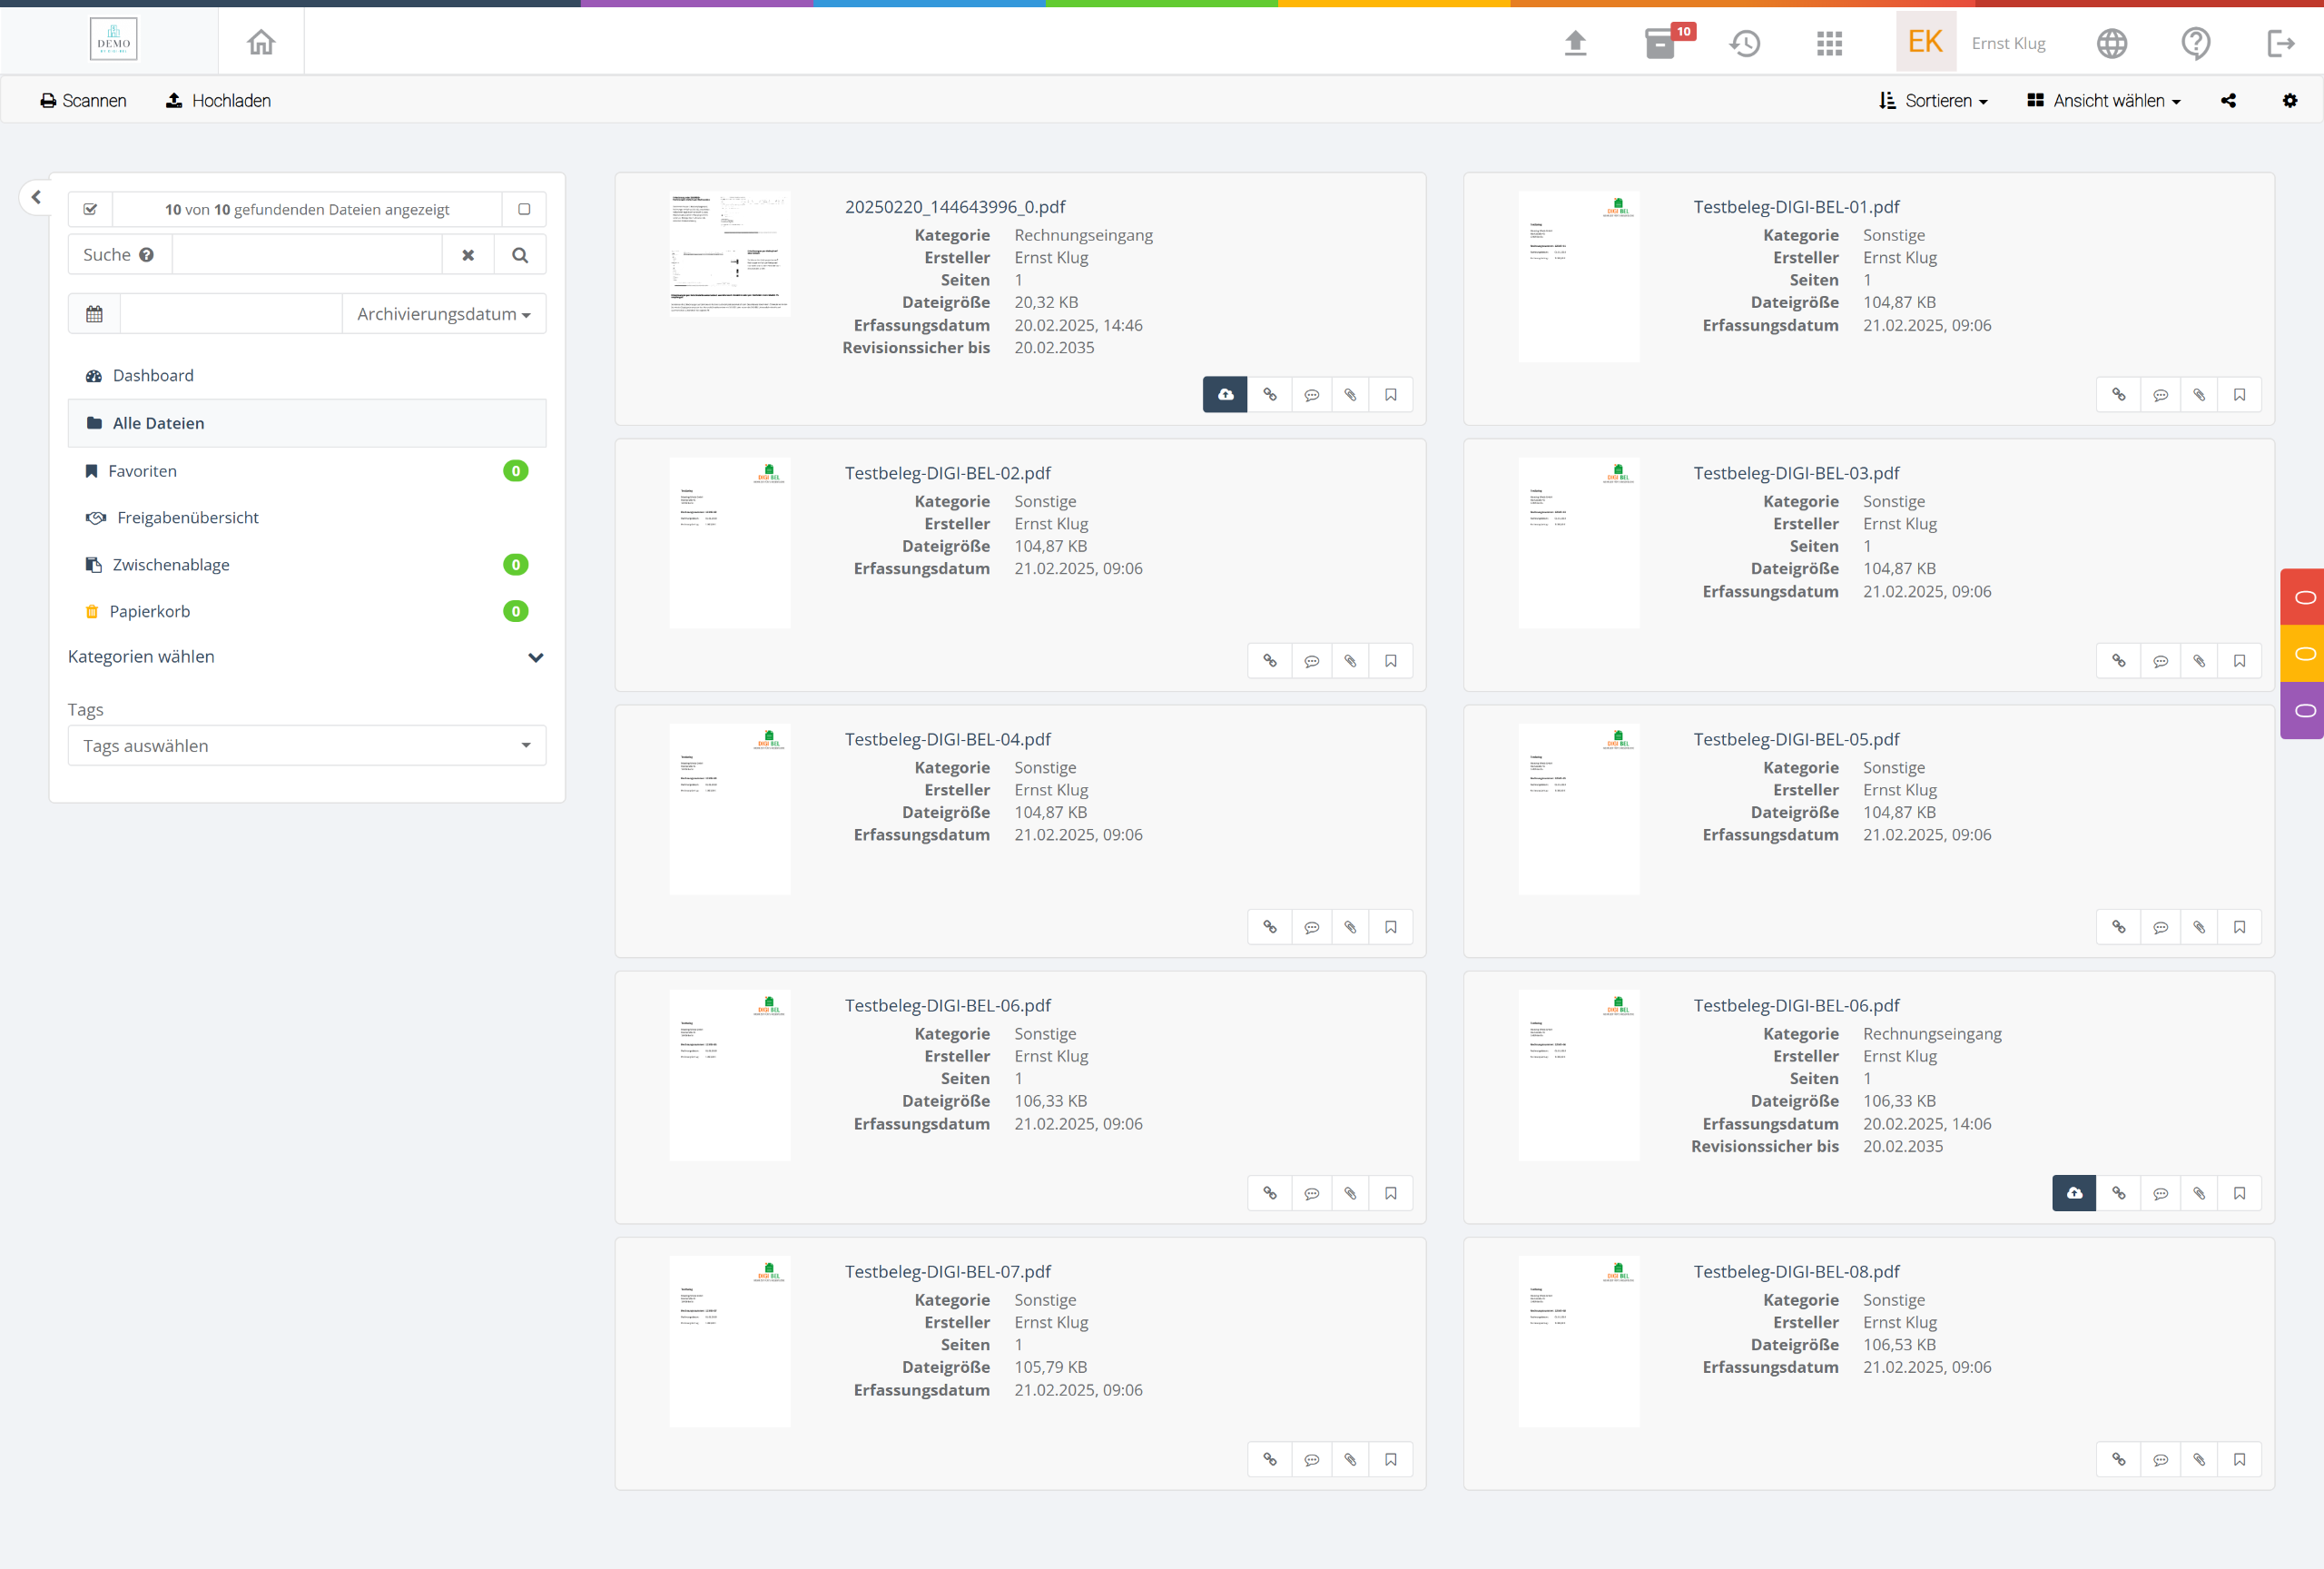This screenshot has height=1569, width=2324.
Task: Open Papierkorb in sidebar
Action: click(149, 611)
